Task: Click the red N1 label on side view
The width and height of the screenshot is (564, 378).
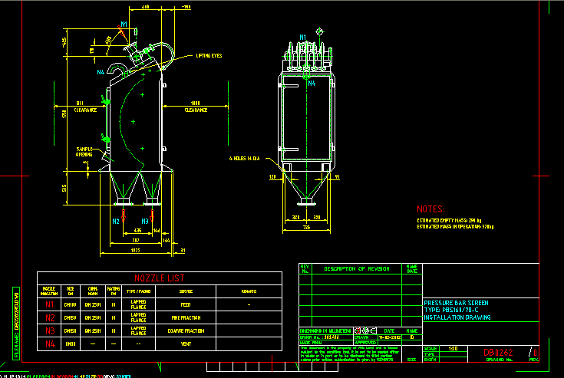Action: click(x=123, y=25)
